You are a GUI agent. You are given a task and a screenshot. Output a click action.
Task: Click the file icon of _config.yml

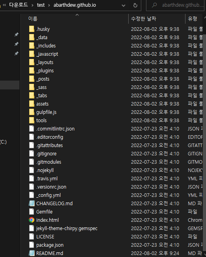point(32,195)
